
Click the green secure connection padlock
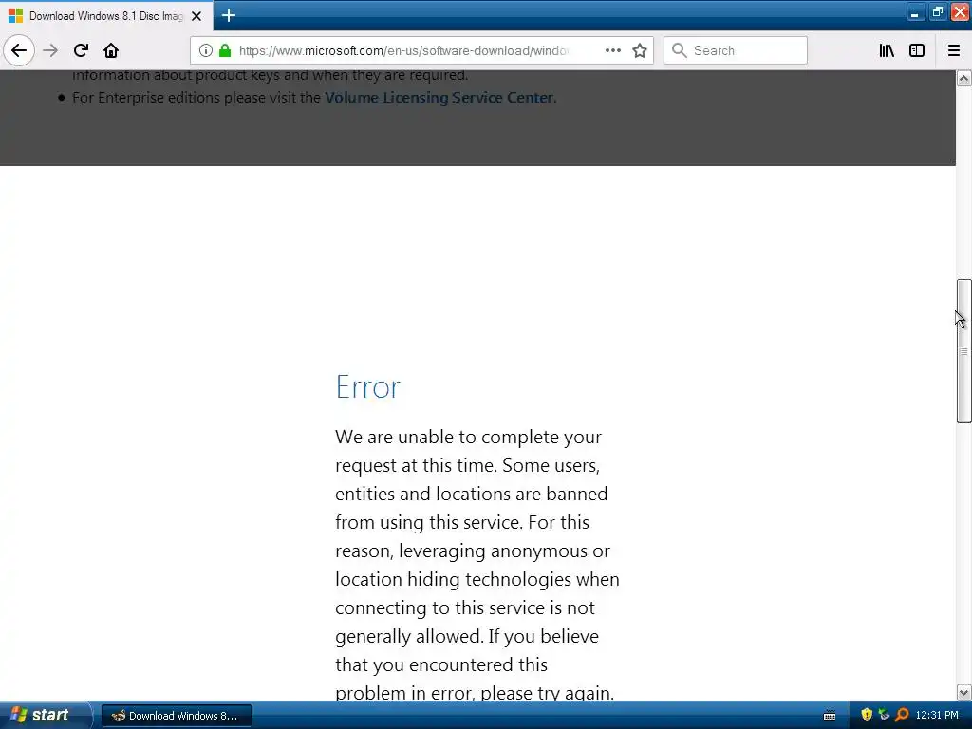(225, 50)
